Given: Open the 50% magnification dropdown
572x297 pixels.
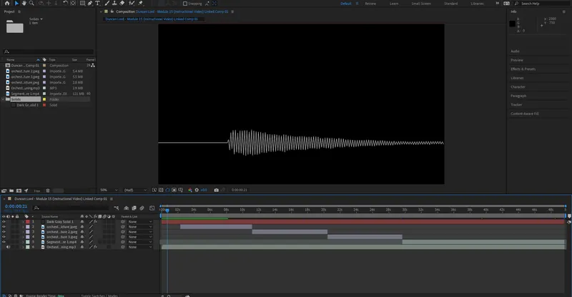Looking at the screenshot, I should pos(109,190).
